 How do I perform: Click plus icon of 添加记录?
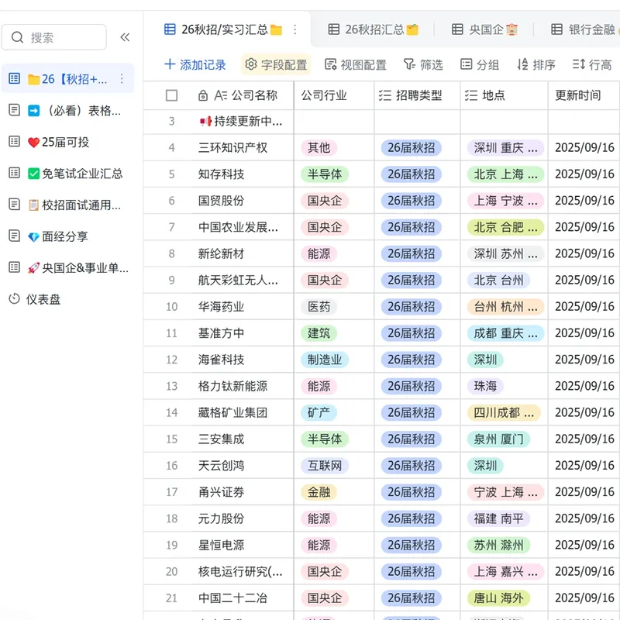170,64
